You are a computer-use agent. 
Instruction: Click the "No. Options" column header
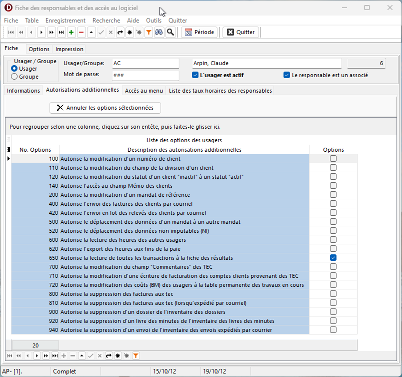coord(35,150)
